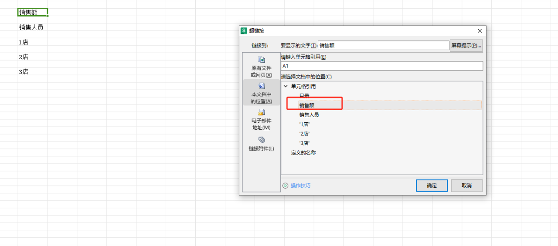Click the WPS icon in the dialog title bar
The width and height of the screenshot is (558, 246).
click(x=244, y=30)
